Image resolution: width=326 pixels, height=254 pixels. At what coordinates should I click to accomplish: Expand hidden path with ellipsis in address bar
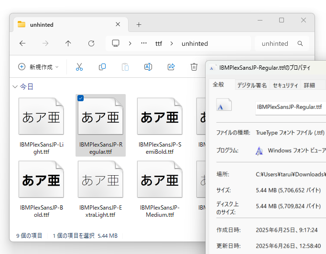[x=144, y=43]
